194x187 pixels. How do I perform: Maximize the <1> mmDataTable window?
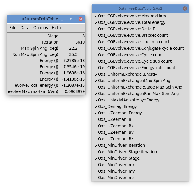coord(71,19)
